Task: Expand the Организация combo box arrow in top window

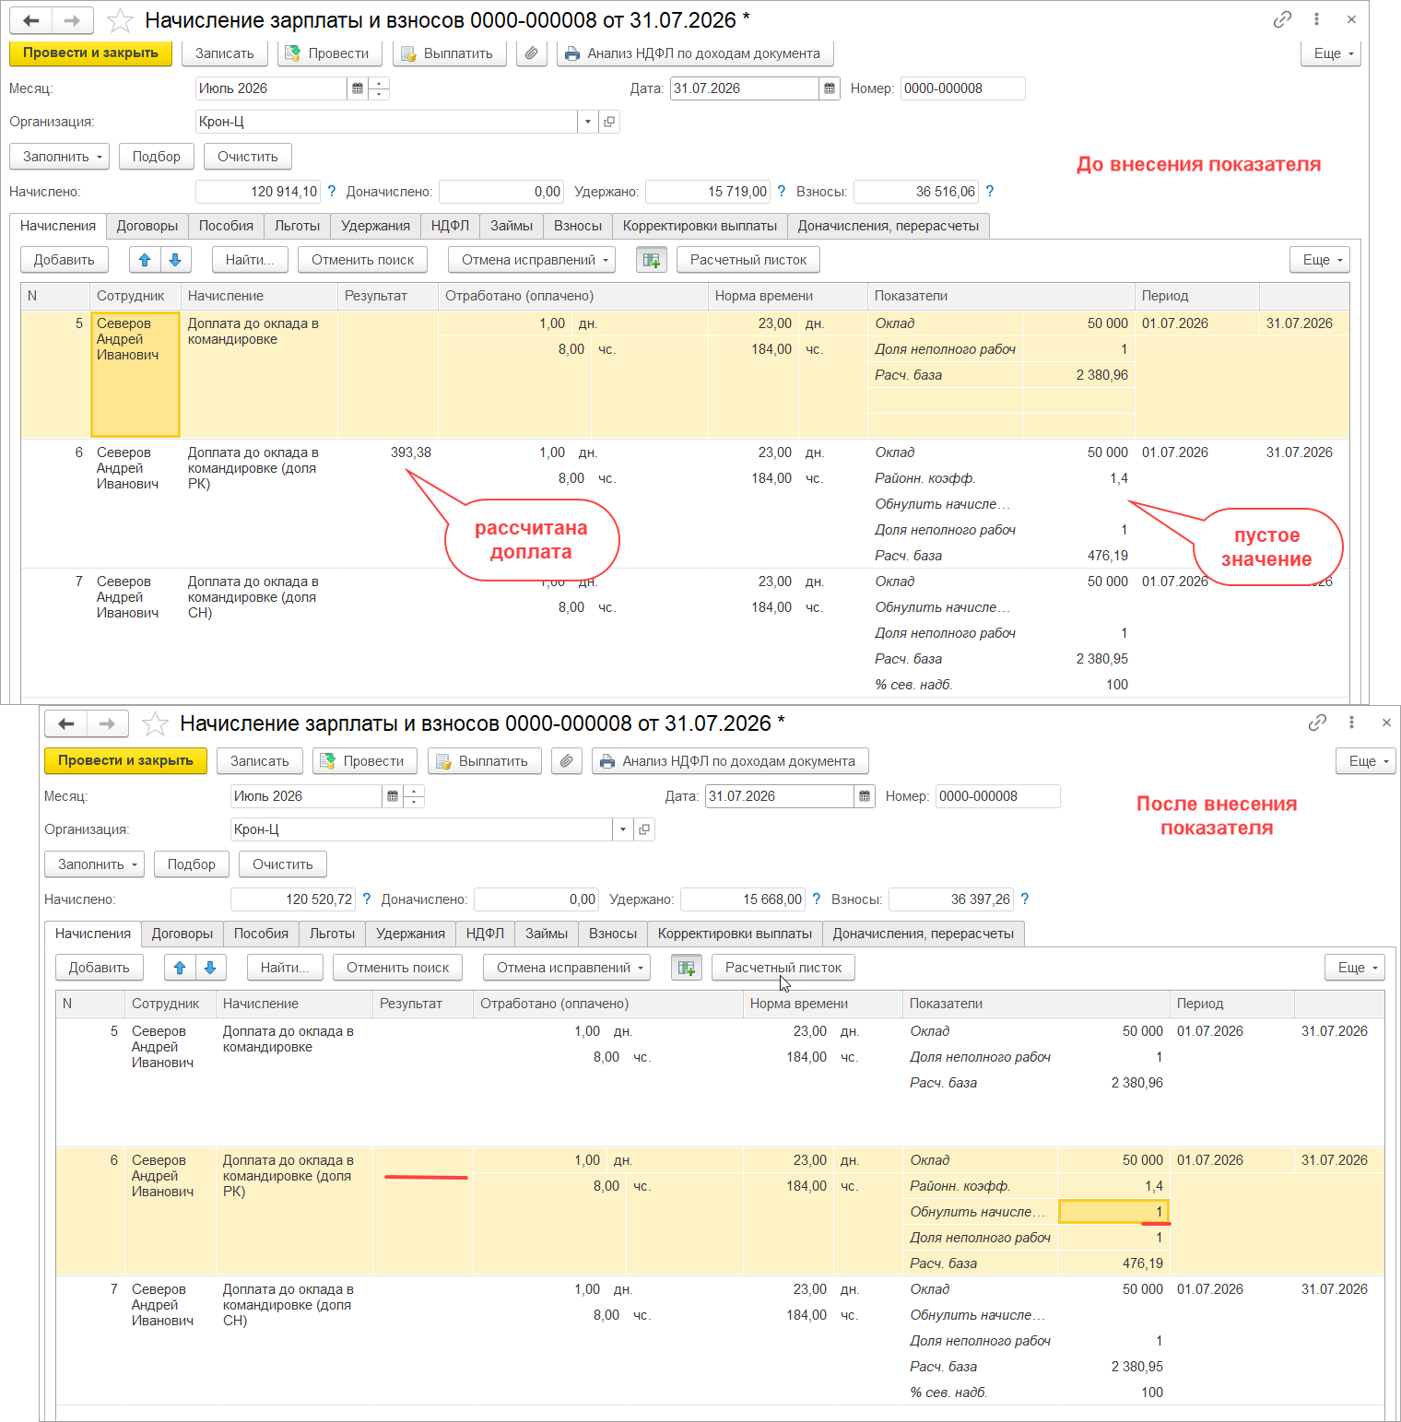Action: pos(588,122)
